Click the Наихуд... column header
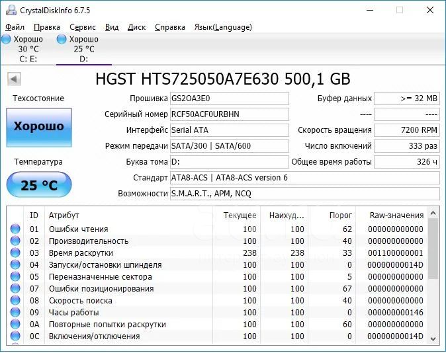This screenshot has height=353, width=446. click(x=284, y=216)
